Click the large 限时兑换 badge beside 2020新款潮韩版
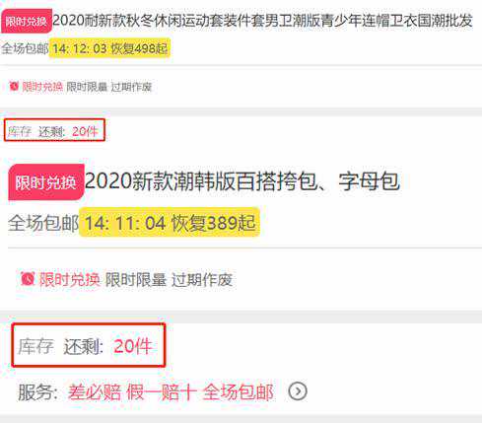The height and width of the screenshot is (423, 482). click(46, 182)
